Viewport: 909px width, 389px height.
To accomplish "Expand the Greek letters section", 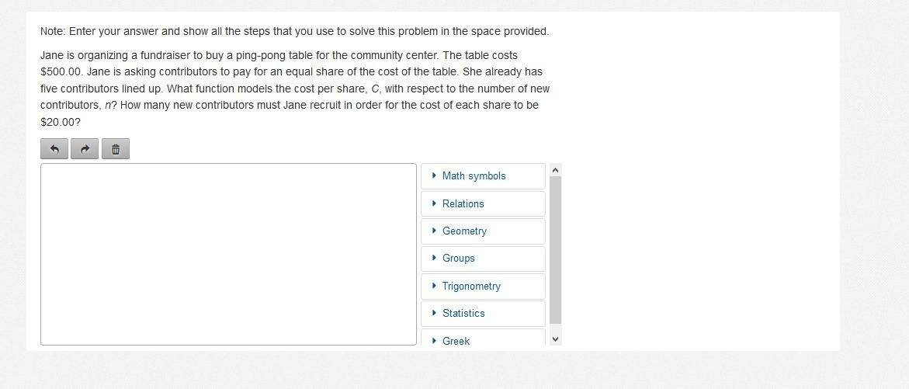I will [x=456, y=341].
